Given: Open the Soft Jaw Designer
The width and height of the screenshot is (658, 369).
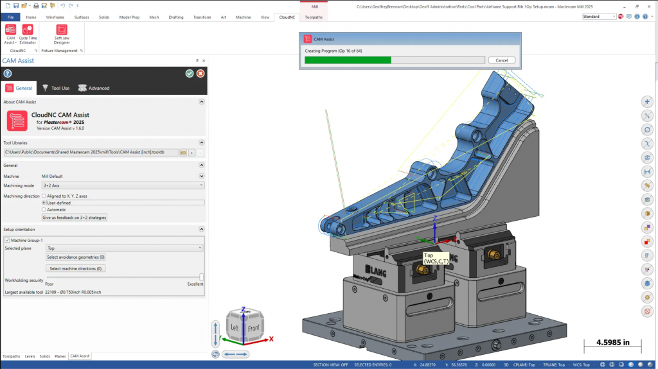Looking at the screenshot, I should (x=62, y=35).
